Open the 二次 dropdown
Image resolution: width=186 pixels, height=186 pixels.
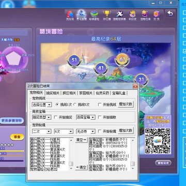click(x=41, y=131)
